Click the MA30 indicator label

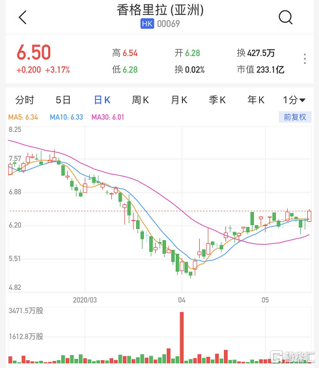click(x=107, y=117)
